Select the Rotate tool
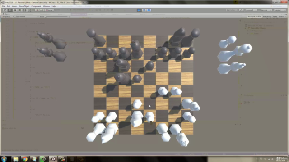The width and height of the screenshot is (289, 162). pyautogui.click(x=15, y=10)
